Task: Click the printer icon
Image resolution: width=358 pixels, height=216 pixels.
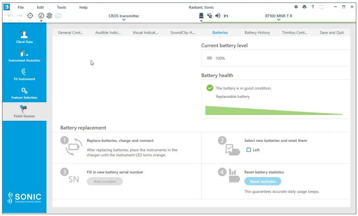Action: pos(304,7)
